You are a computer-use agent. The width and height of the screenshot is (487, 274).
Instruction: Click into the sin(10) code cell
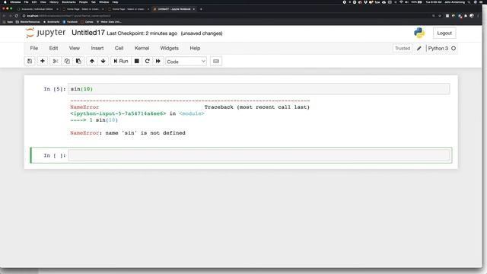click(x=259, y=89)
